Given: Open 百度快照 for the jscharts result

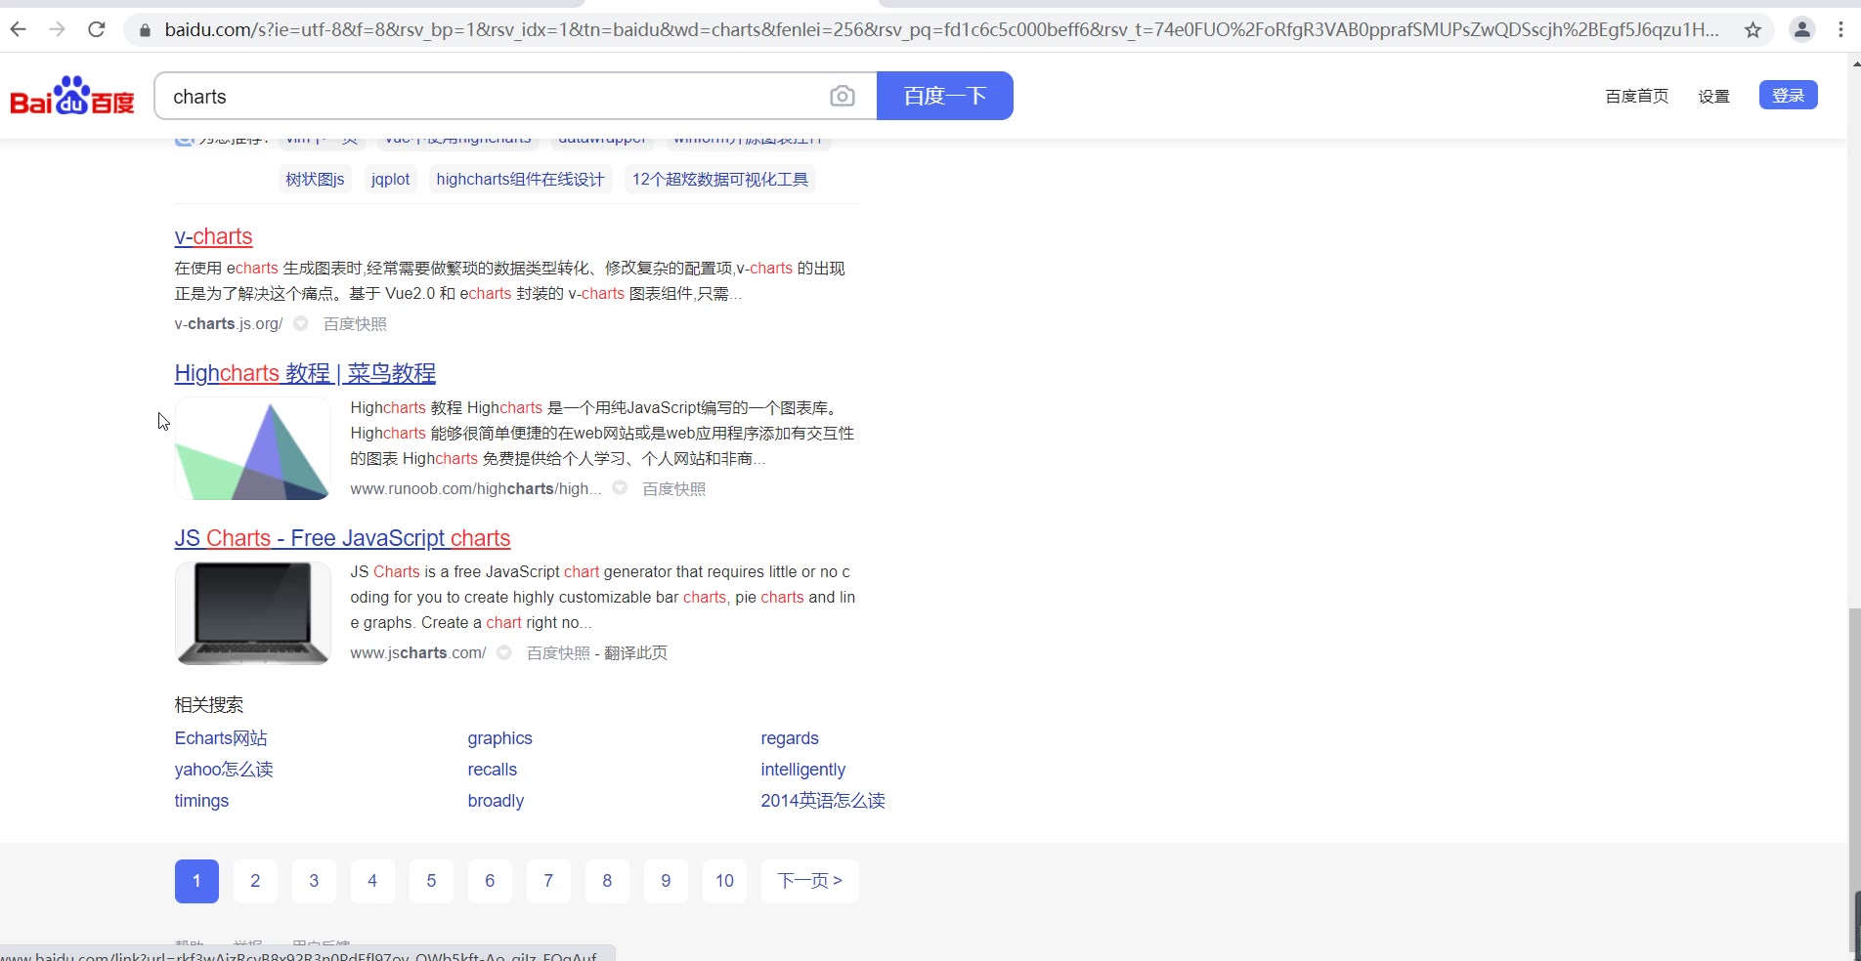Looking at the screenshot, I should click(x=558, y=652).
